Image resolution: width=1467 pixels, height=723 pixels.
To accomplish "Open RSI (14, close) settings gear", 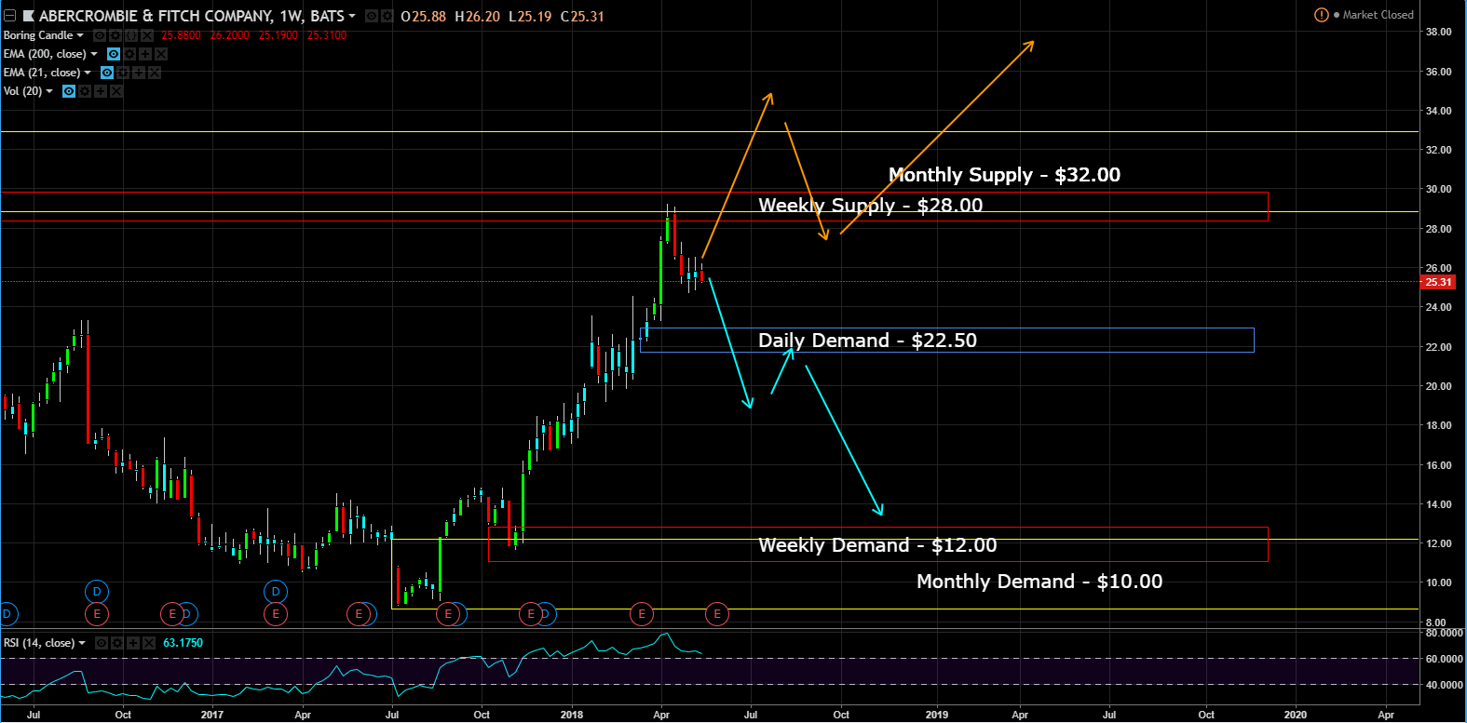I will [x=118, y=643].
